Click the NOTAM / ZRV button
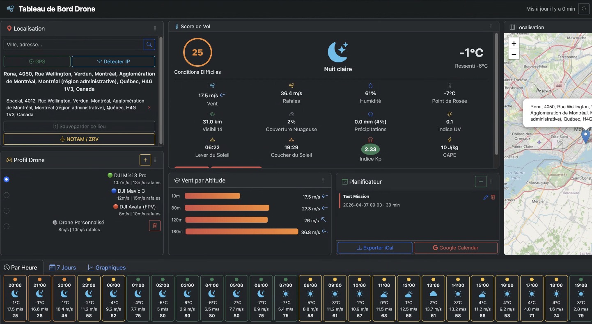The image size is (592, 324). (79, 139)
